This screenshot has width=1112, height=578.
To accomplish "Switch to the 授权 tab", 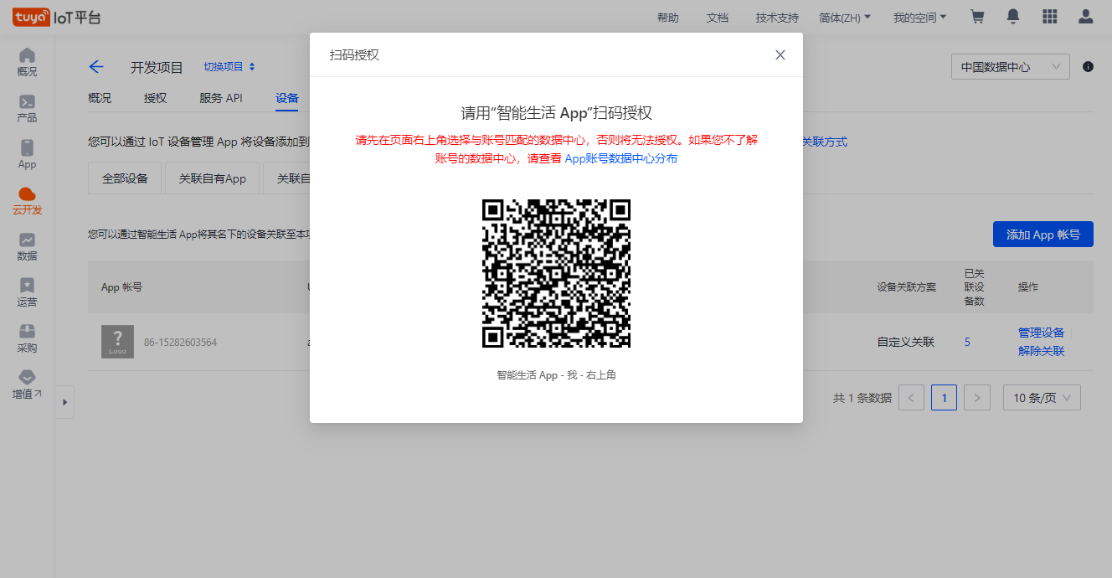I will pyautogui.click(x=155, y=98).
